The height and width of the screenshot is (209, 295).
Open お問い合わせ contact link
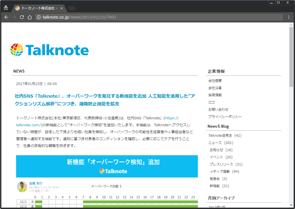point(218,110)
